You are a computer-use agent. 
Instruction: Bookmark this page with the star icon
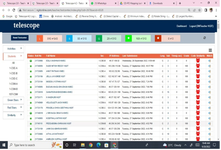[x=199, y=10]
